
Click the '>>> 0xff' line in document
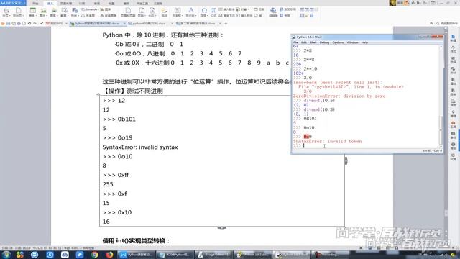(116, 175)
